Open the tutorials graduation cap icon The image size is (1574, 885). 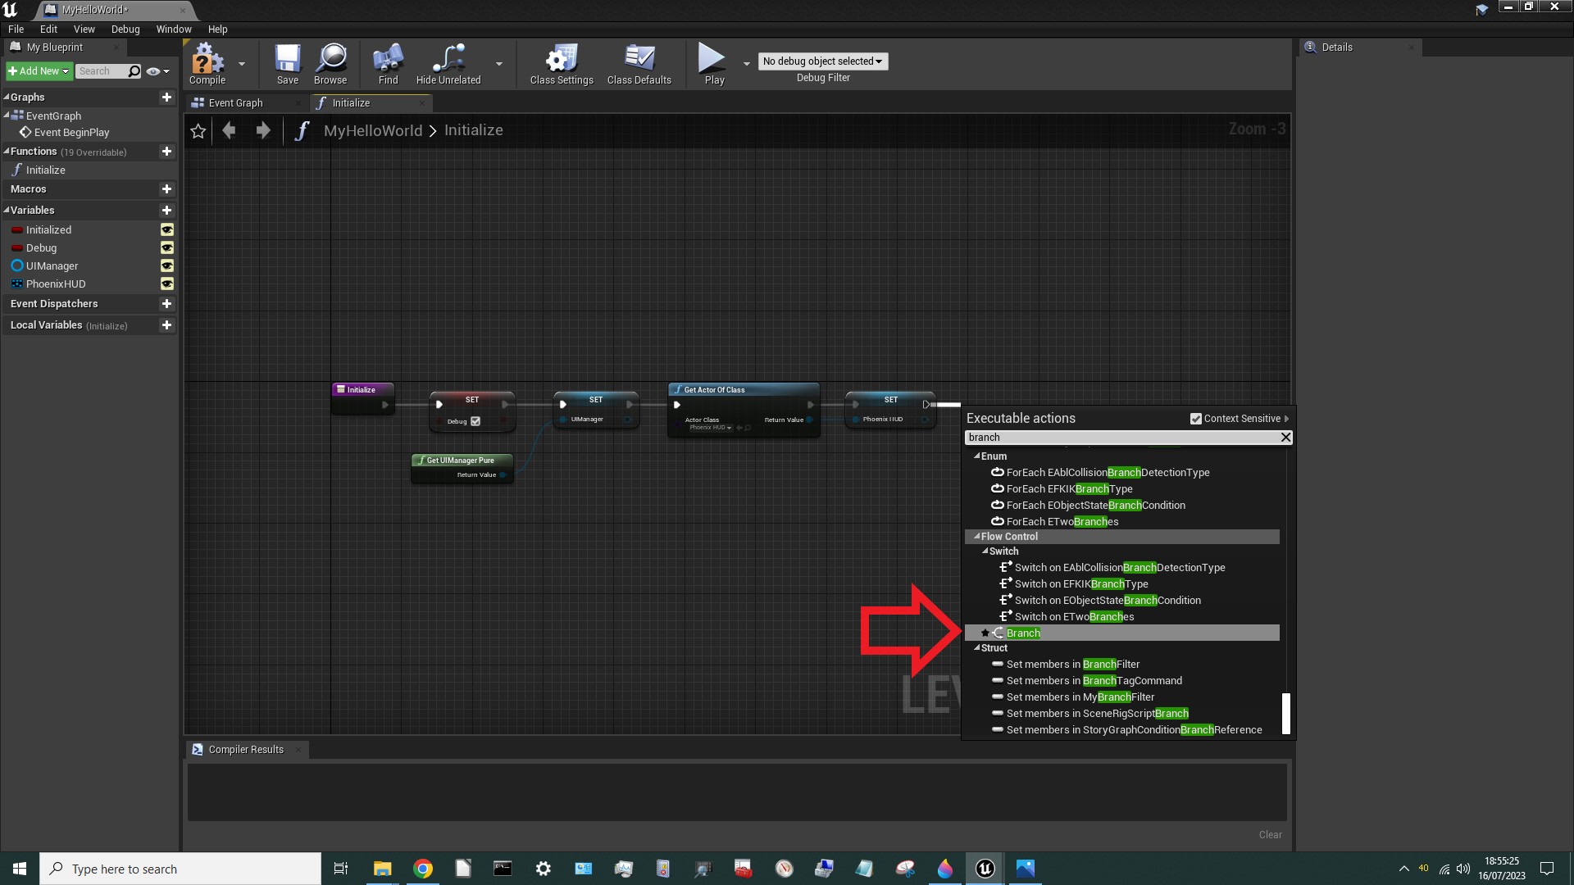[1481, 10]
